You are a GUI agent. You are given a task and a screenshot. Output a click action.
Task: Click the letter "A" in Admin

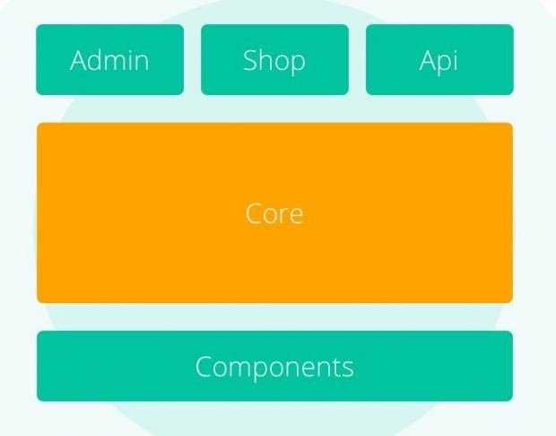[x=79, y=60]
